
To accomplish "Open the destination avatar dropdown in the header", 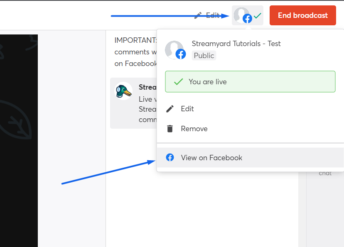I will (241, 15).
